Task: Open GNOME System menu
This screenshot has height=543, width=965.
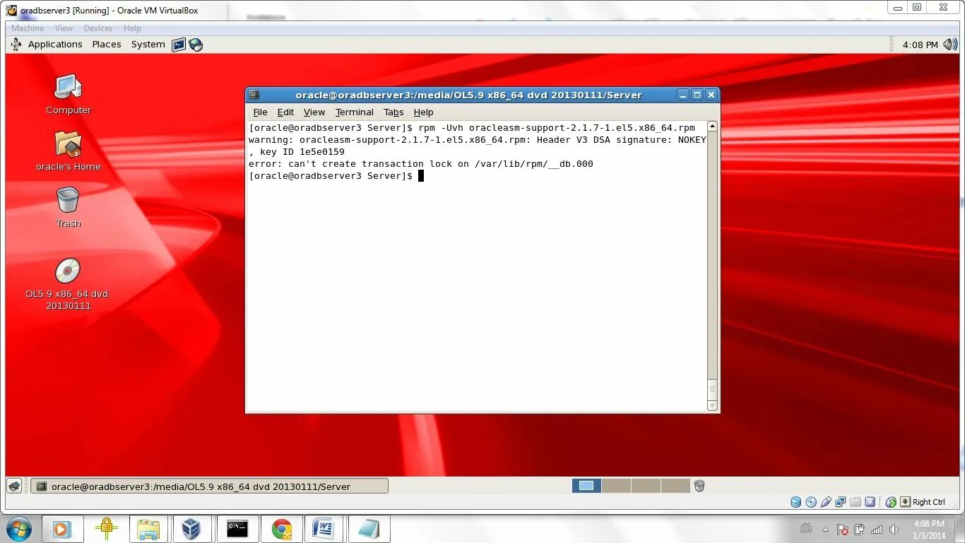Action: tap(148, 45)
